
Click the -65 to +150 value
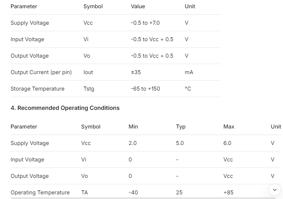[x=145, y=89]
